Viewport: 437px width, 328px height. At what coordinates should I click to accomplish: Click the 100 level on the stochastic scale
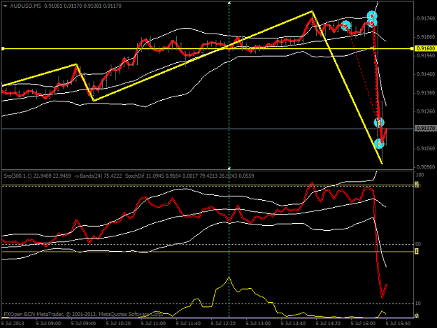[420, 175]
